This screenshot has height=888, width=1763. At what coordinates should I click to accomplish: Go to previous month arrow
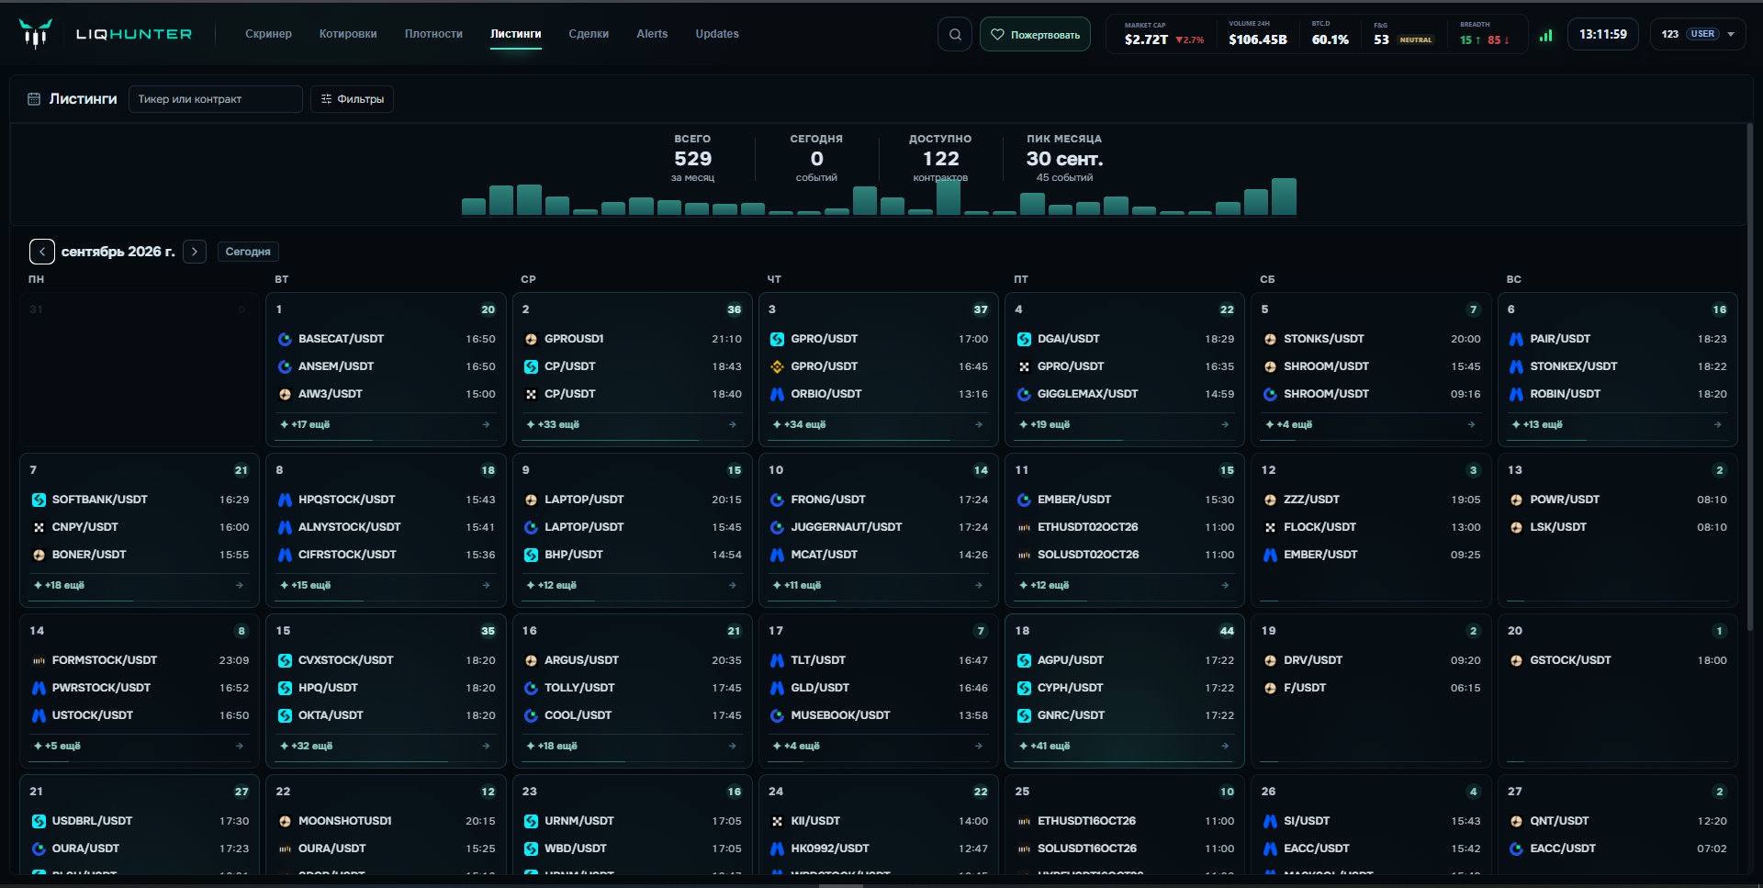(42, 252)
